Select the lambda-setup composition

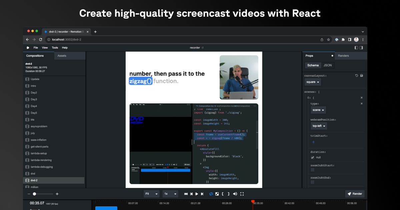[54, 153]
